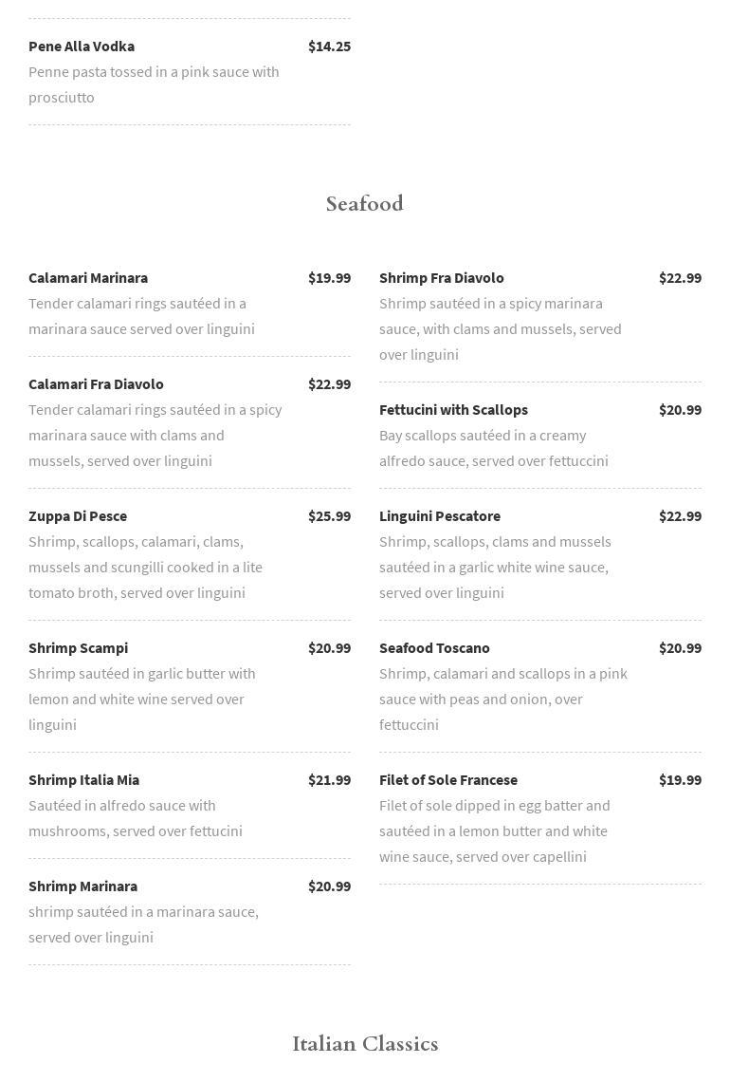This screenshot has width=730, height=1082.
Task: Select the Pene Alla Vodka dish name
Action: pyautogui.click(x=82, y=47)
